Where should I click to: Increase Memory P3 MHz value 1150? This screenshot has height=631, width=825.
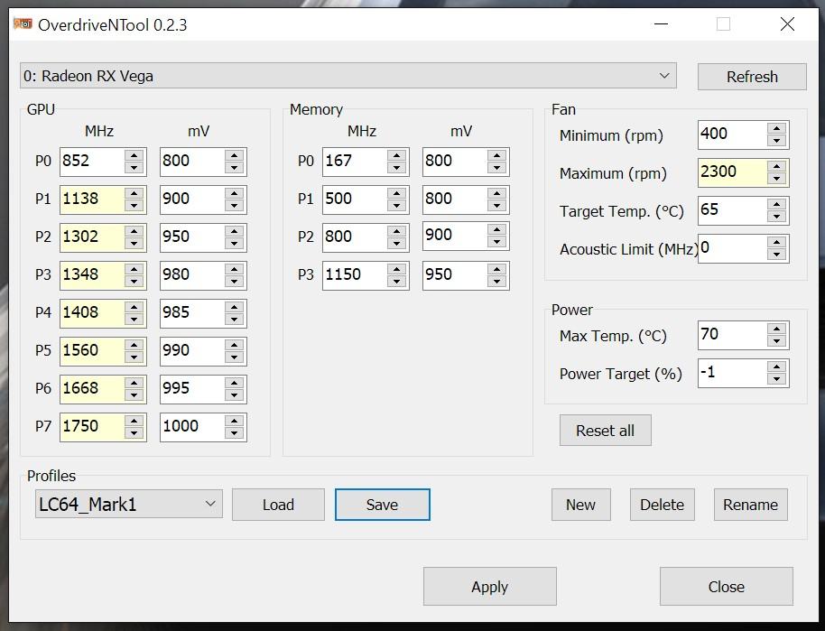(397, 269)
